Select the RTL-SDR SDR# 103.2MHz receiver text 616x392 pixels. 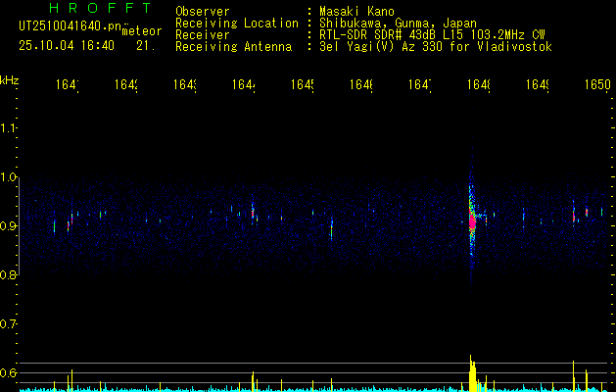tap(432, 35)
